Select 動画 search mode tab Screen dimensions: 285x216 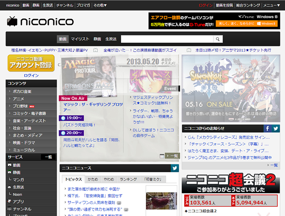pos(63,39)
